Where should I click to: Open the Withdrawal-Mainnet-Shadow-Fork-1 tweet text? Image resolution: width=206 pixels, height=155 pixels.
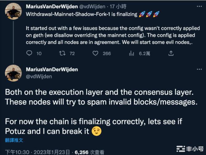(x=77, y=14)
